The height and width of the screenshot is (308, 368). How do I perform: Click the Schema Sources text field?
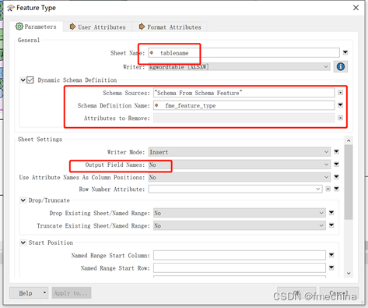pyautogui.click(x=244, y=93)
